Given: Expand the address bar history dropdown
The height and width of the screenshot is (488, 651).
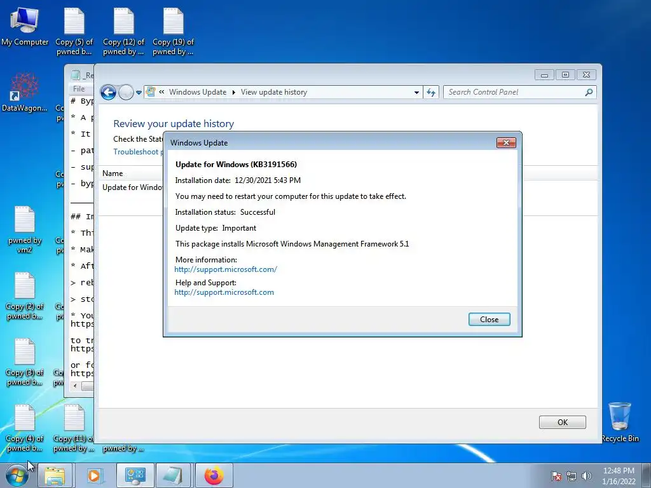Looking at the screenshot, I should click(416, 93).
